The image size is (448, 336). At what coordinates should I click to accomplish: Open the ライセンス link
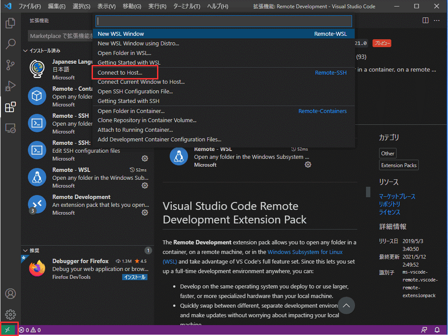click(390, 212)
